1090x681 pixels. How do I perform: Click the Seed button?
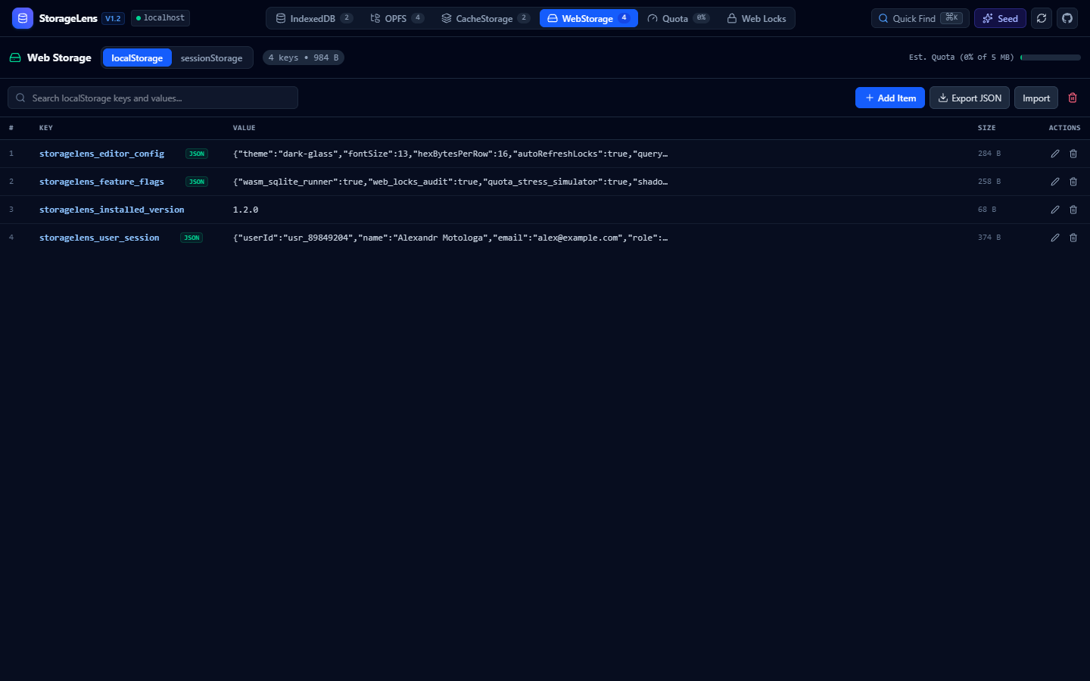pos(1000,18)
